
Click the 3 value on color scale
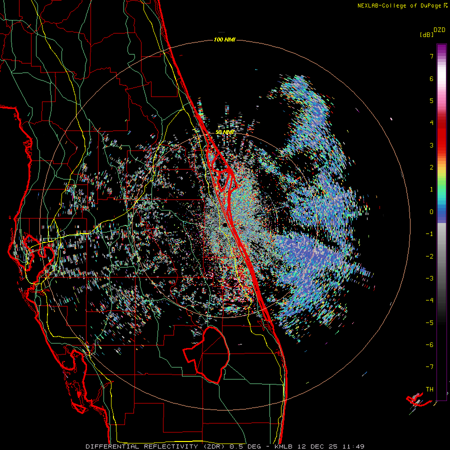click(x=431, y=145)
